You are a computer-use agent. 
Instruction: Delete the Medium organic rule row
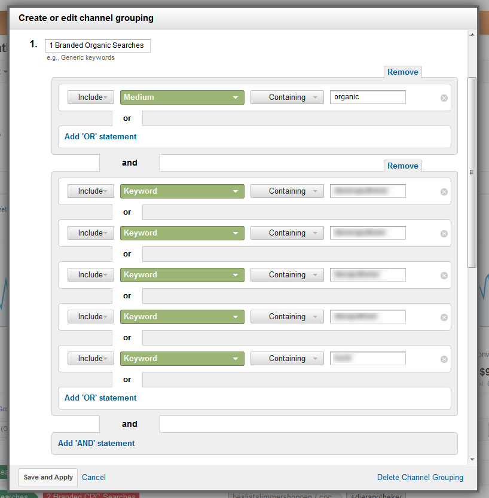coord(444,98)
